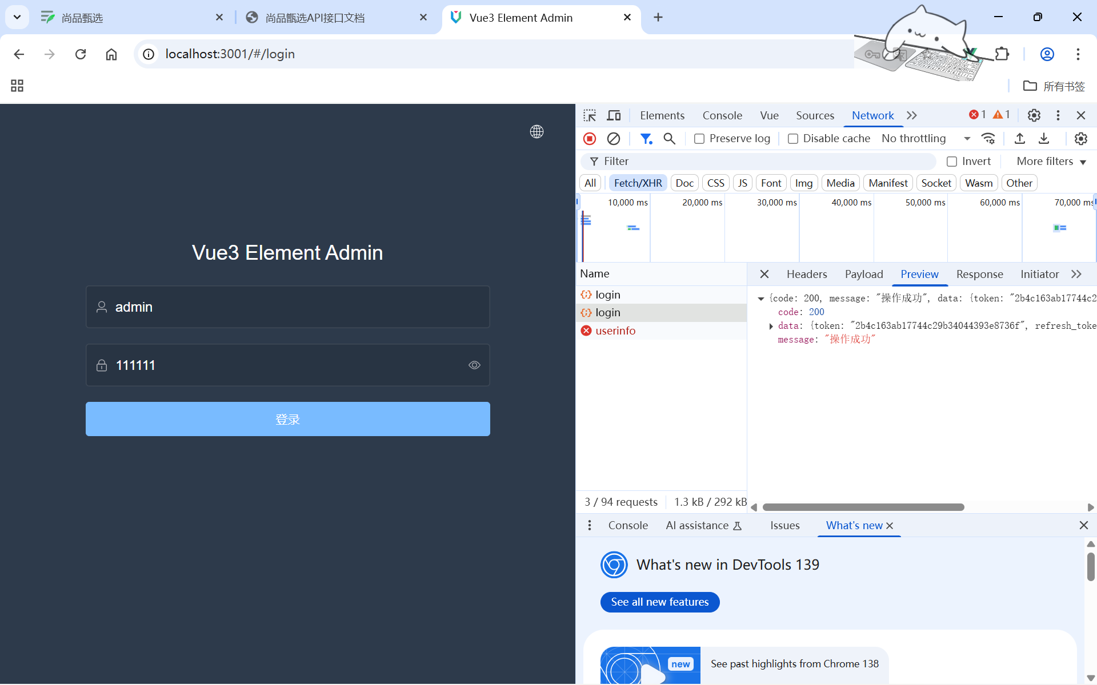The height and width of the screenshot is (685, 1097).
Task: Click the language globe icon on login page
Action: tap(537, 131)
